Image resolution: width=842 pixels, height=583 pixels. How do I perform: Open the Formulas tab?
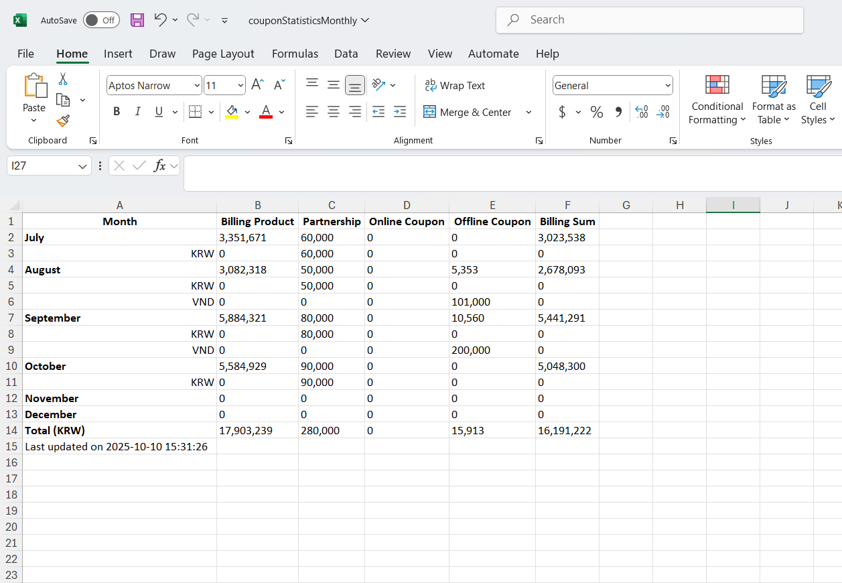tap(295, 54)
